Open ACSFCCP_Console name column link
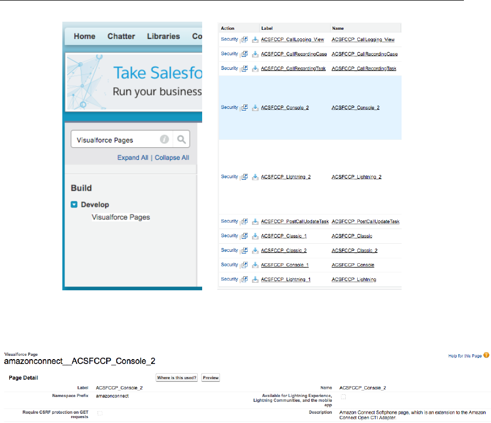 [353, 265]
